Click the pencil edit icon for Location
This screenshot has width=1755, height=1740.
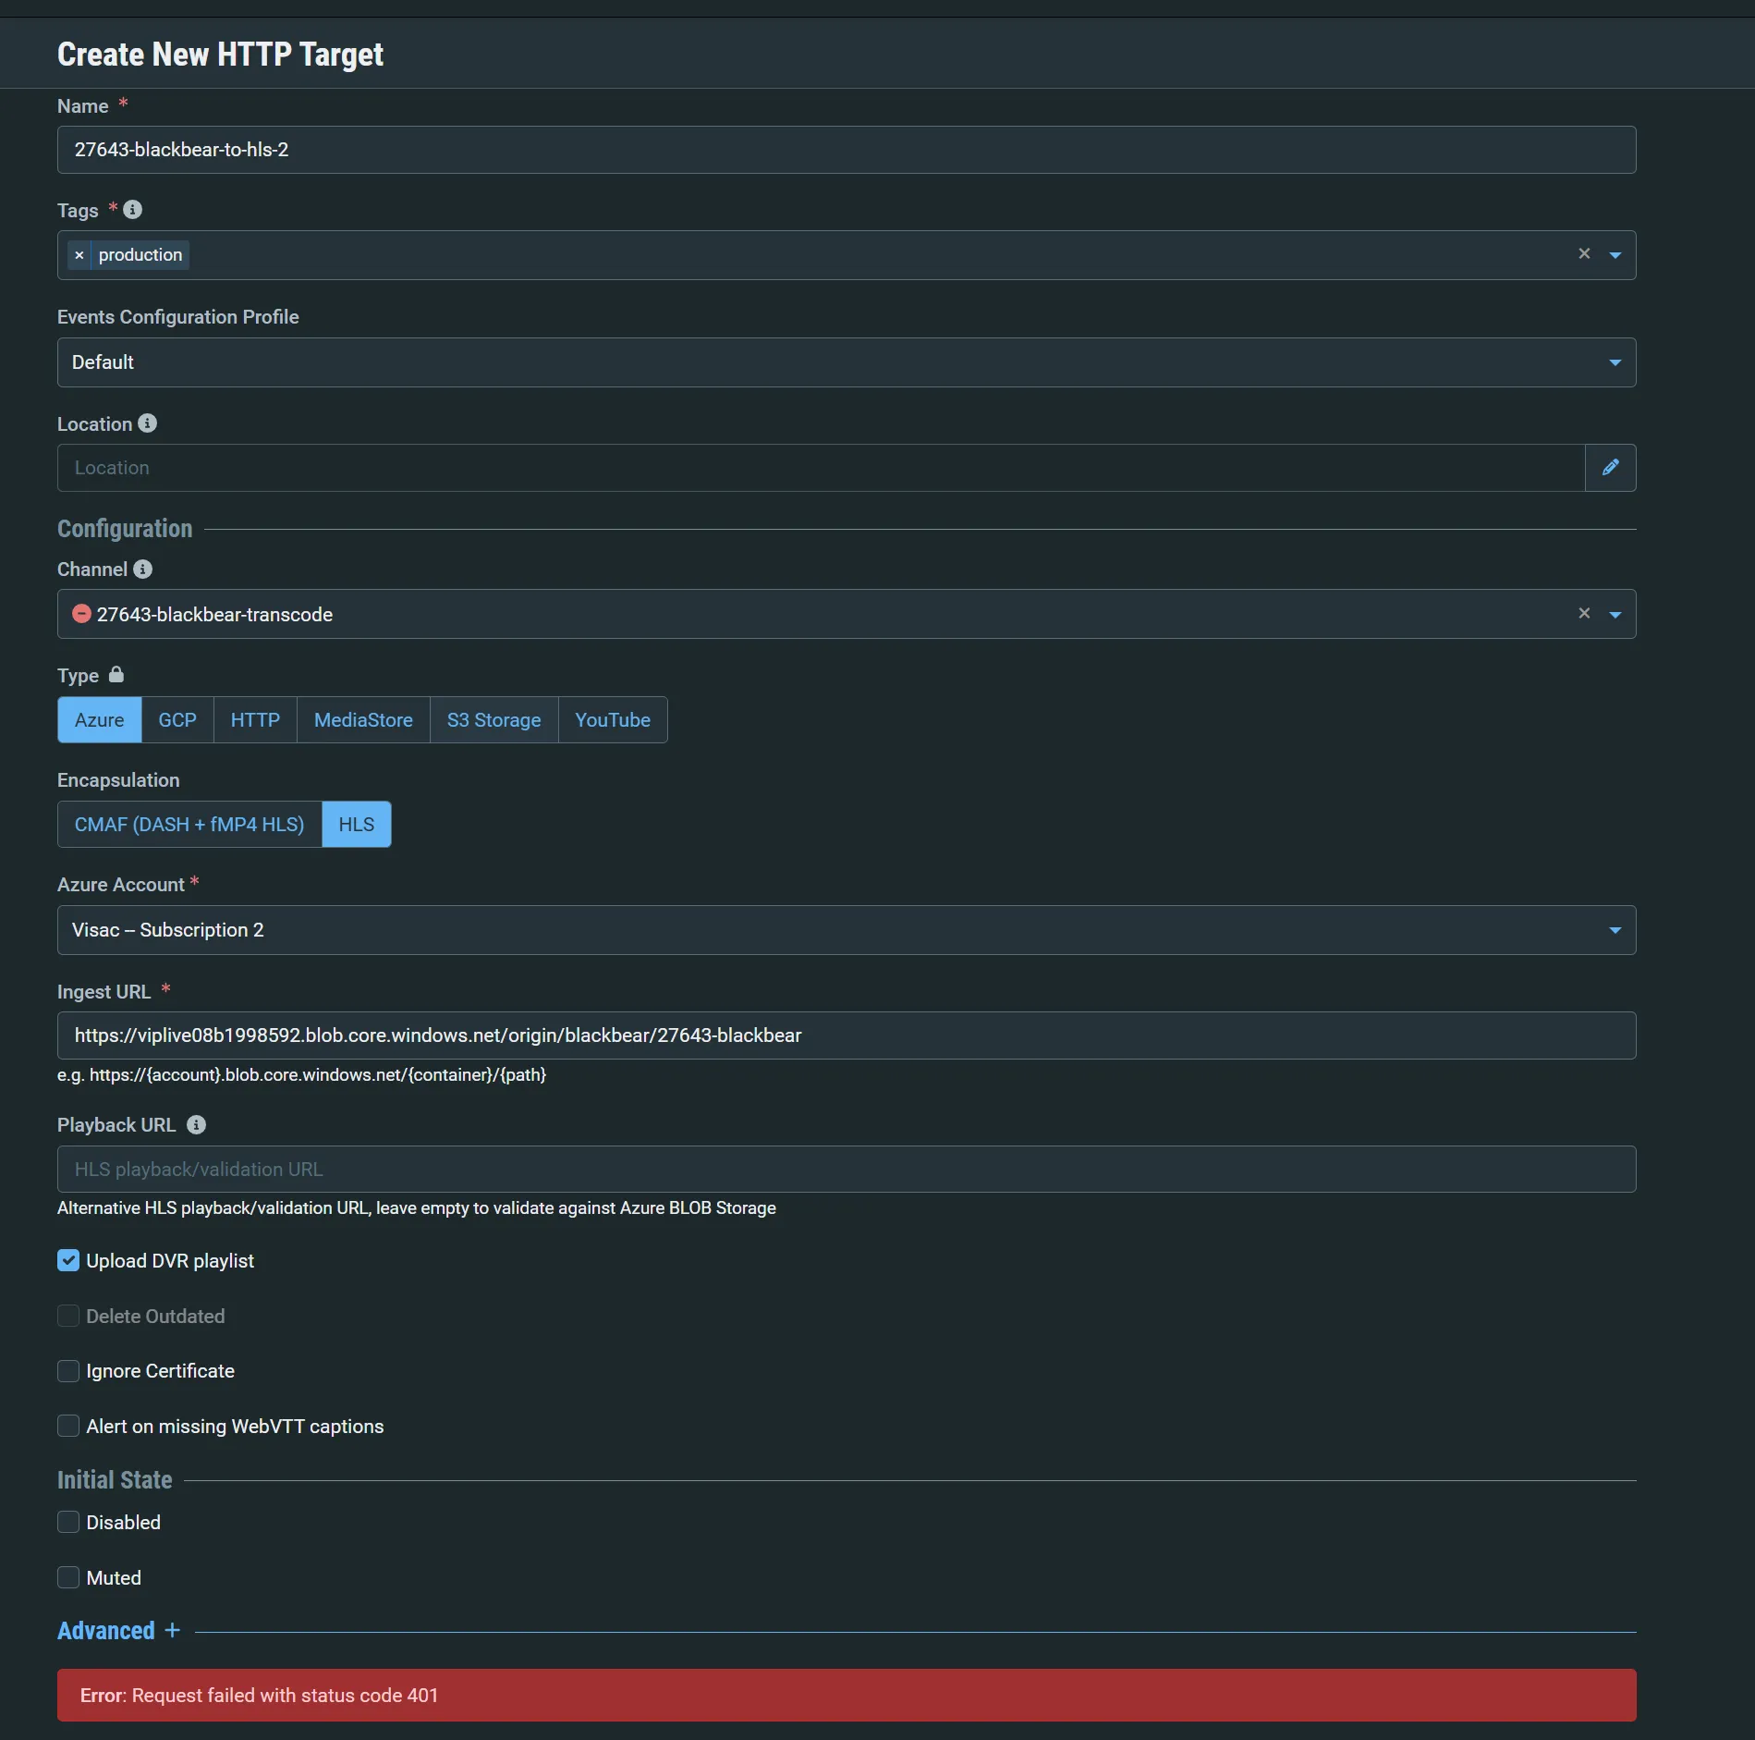coord(1611,468)
